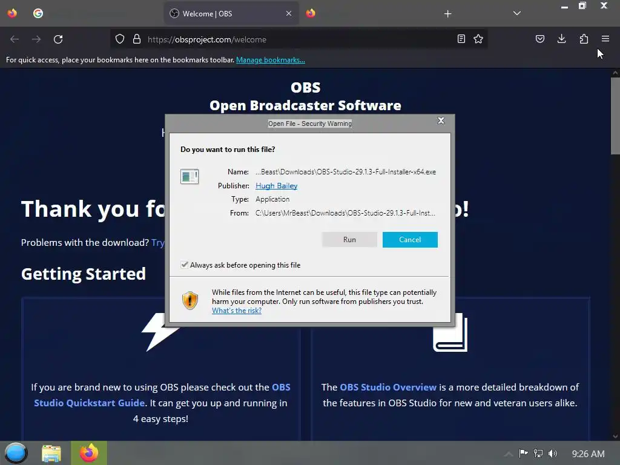
Task: Open the Downloads panel icon
Action: tap(561, 39)
